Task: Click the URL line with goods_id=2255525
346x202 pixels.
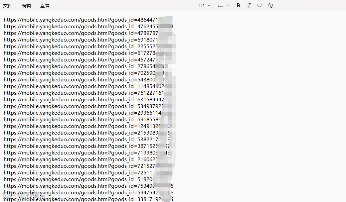Action: pyautogui.click(x=88, y=46)
